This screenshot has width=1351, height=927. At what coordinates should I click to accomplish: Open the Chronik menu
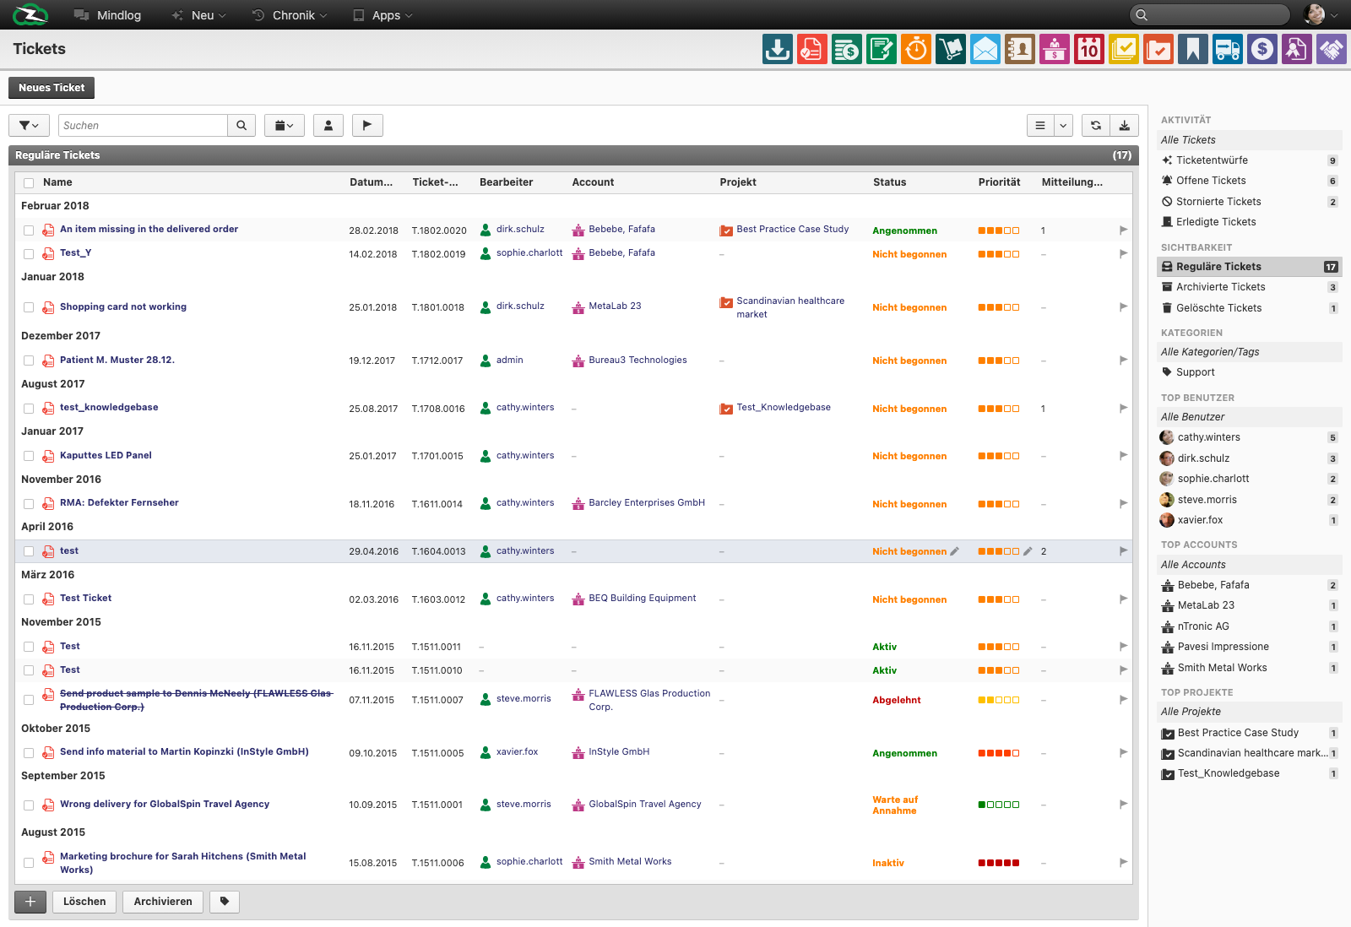[290, 15]
